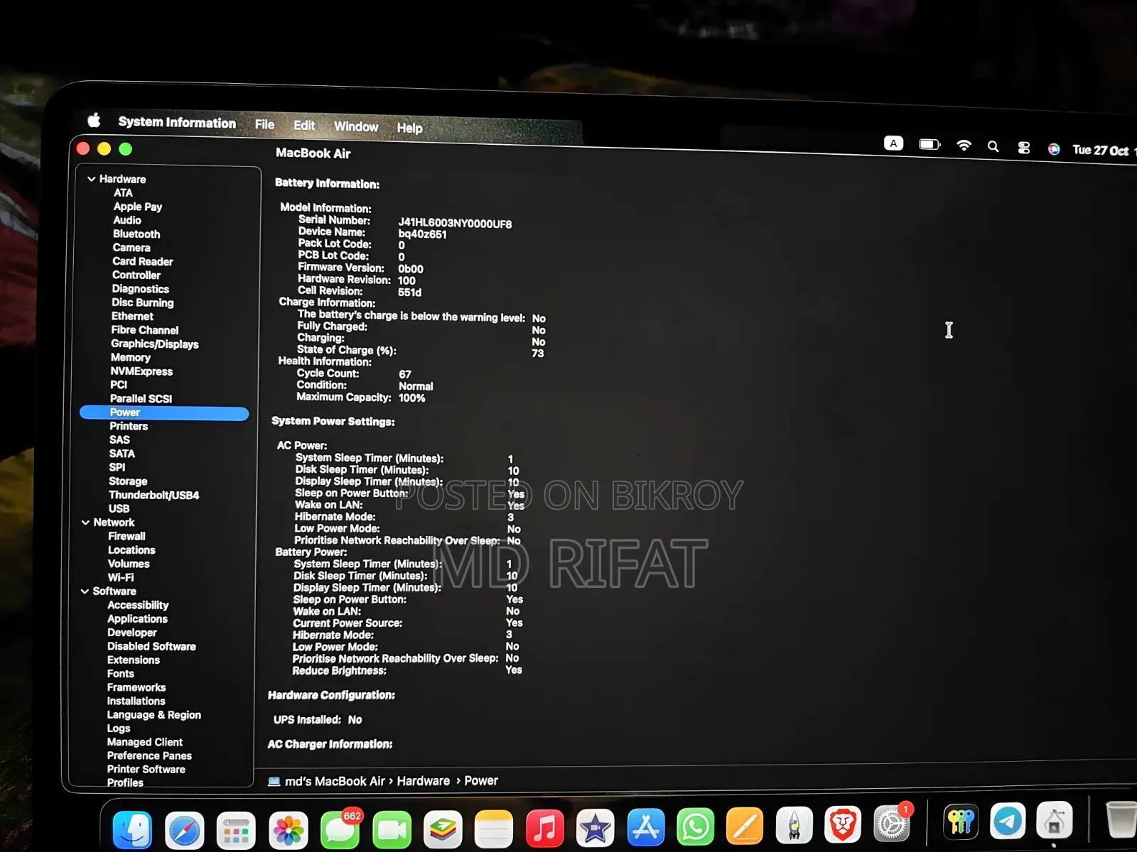The height and width of the screenshot is (852, 1137).
Task: Open the Window menu
Action: pos(356,126)
